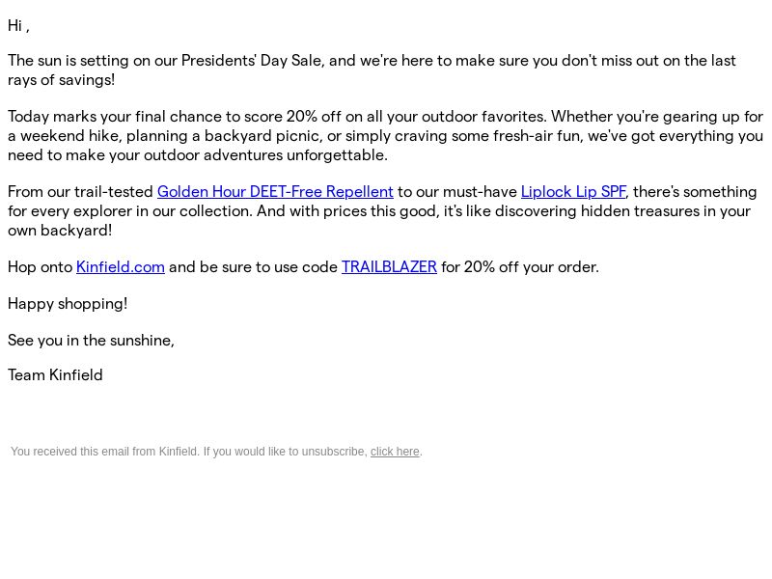Click the "See you in the sunshine," sign-off

click(91, 341)
